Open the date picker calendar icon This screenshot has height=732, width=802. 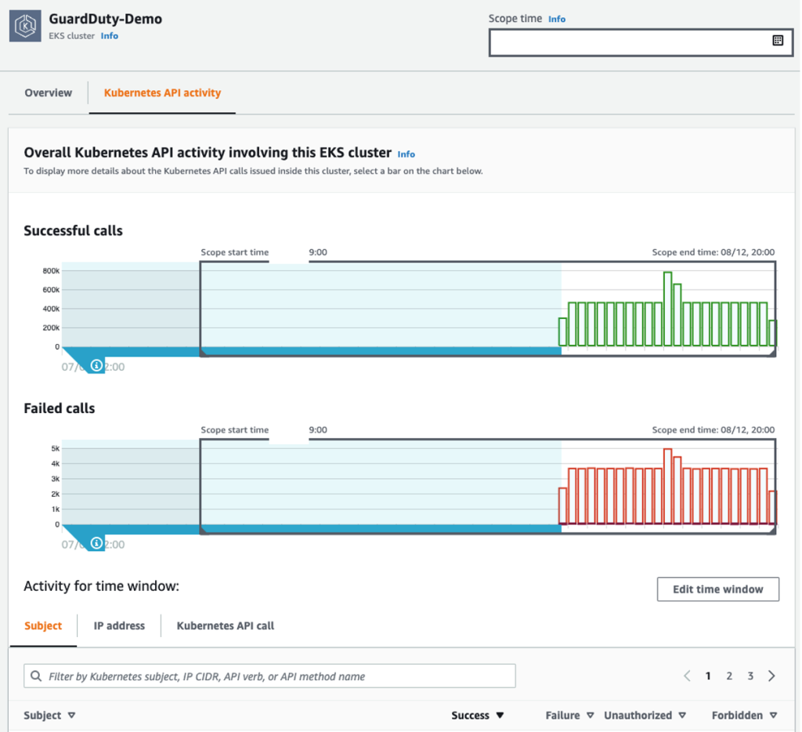(x=779, y=40)
